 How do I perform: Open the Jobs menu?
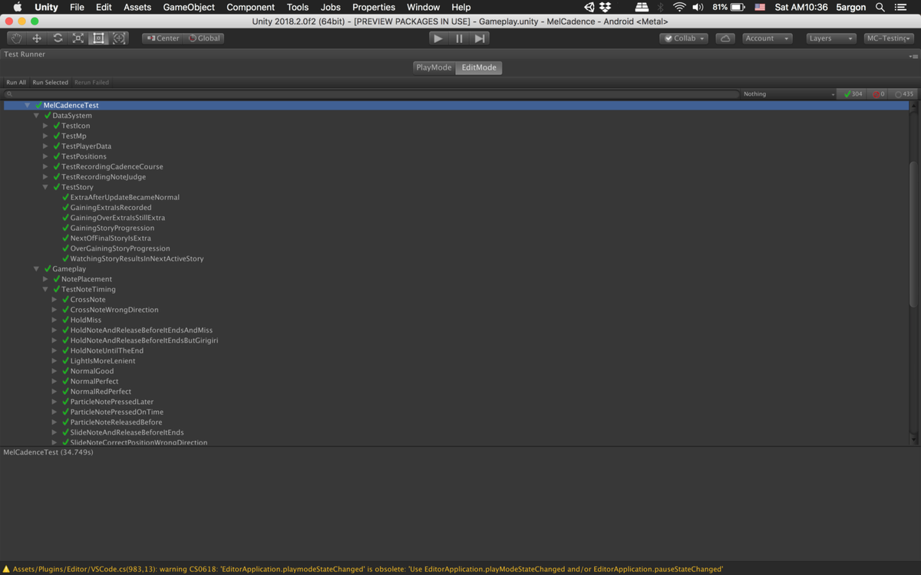click(331, 7)
